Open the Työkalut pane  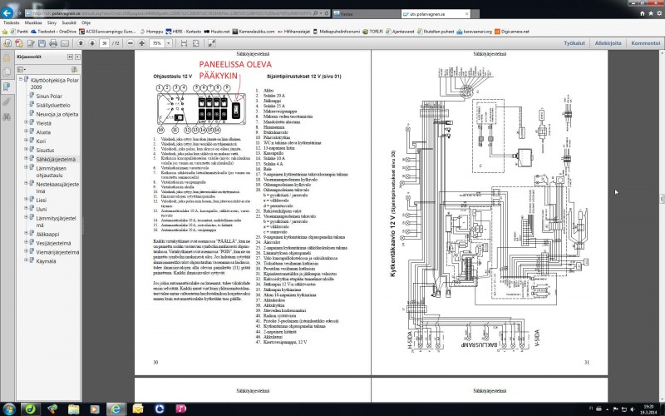[x=576, y=42]
